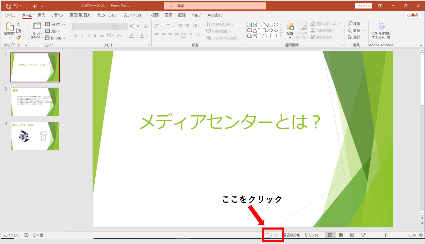Viewport: 425px width, 244px height.
Task: Toggle normal view button in status bar
Action: pyautogui.click(x=330, y=235)
